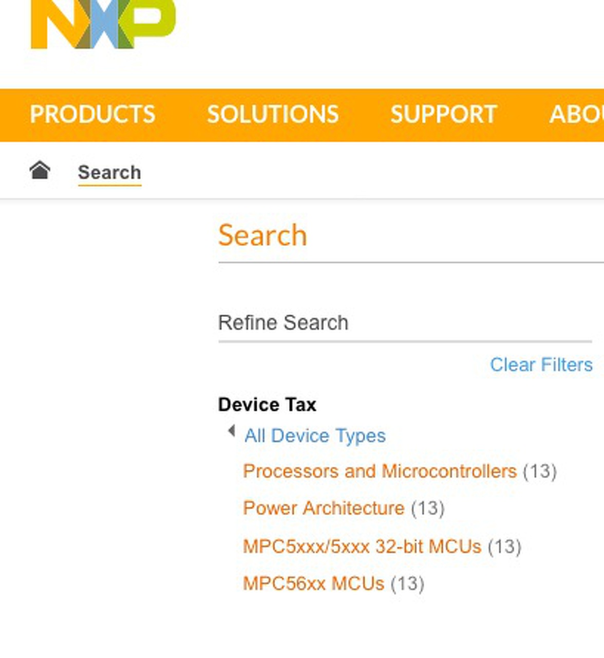Open the PRODUCTS menu
604x658 pixels.
tap(92, 114)
